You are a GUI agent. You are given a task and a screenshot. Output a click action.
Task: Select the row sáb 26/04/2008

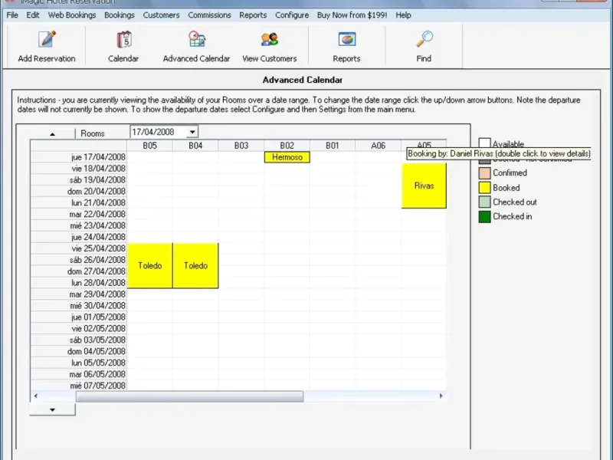pyautogui.click(x=79, y=260)
